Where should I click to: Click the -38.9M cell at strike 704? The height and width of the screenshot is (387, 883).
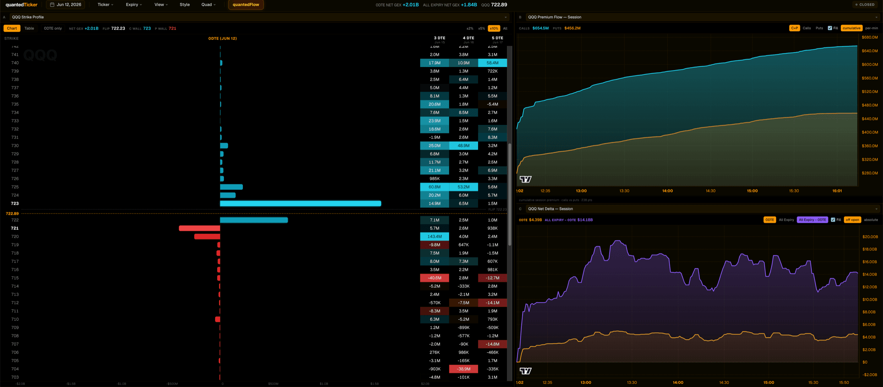click(x=464, y=369)
